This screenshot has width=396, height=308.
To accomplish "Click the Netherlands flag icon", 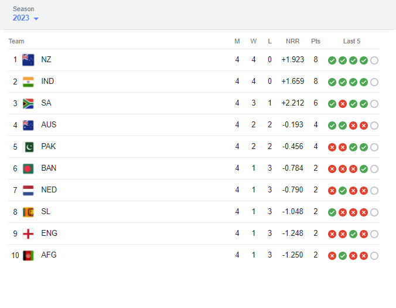I will pyautogui.click(x=28, y=190).
